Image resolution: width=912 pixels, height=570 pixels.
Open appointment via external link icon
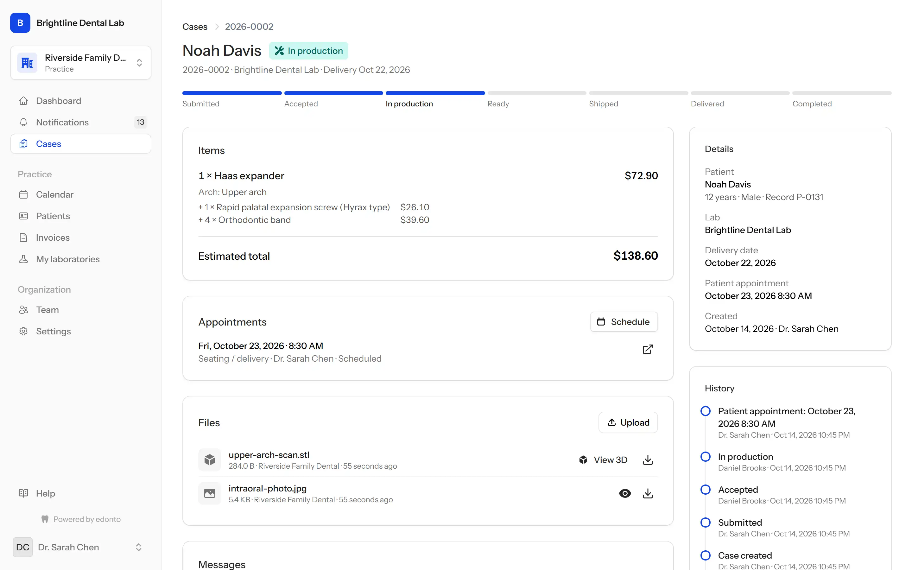pyautogui.click(x=648, y=350)
